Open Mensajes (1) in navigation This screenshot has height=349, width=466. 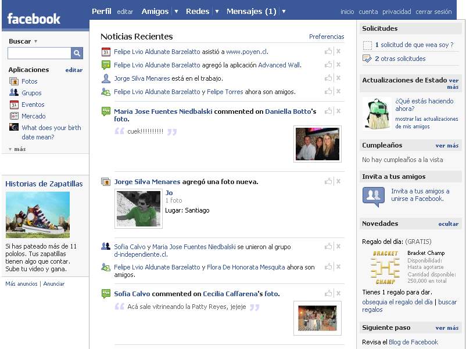pyautogui.click(x=252, y=11)
